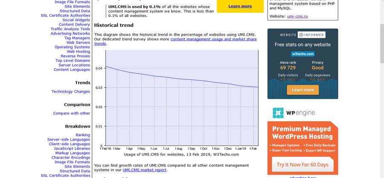Open Social Widgets in sidebar
Viewport: 384px width, 178px height.
[76, 20]
